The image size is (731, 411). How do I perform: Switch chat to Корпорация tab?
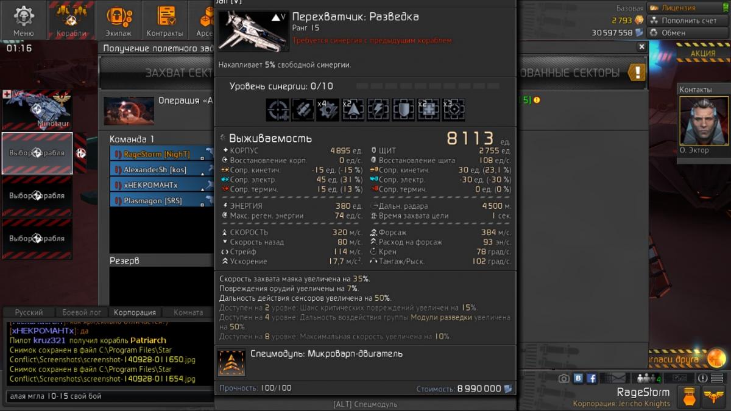point(135,312)
